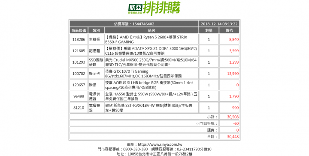Click the 運費 shipping label
Image resolution: width=309 pixels, height=156 pixels.
pos(212,130)
